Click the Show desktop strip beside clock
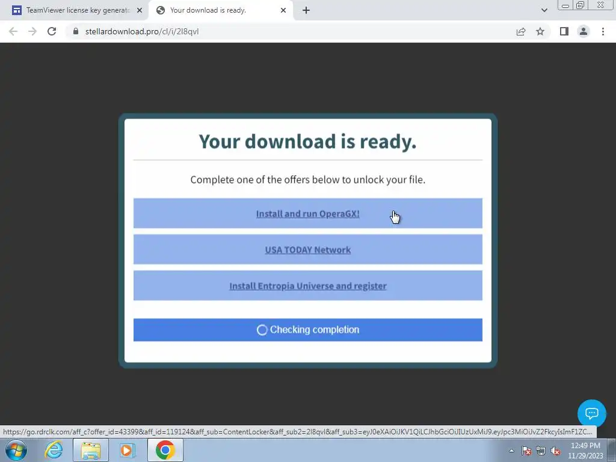 (612, 451)
